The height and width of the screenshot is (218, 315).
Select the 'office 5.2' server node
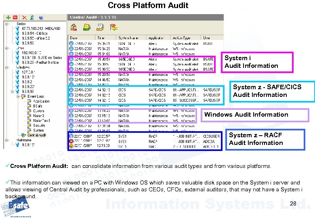36,38
